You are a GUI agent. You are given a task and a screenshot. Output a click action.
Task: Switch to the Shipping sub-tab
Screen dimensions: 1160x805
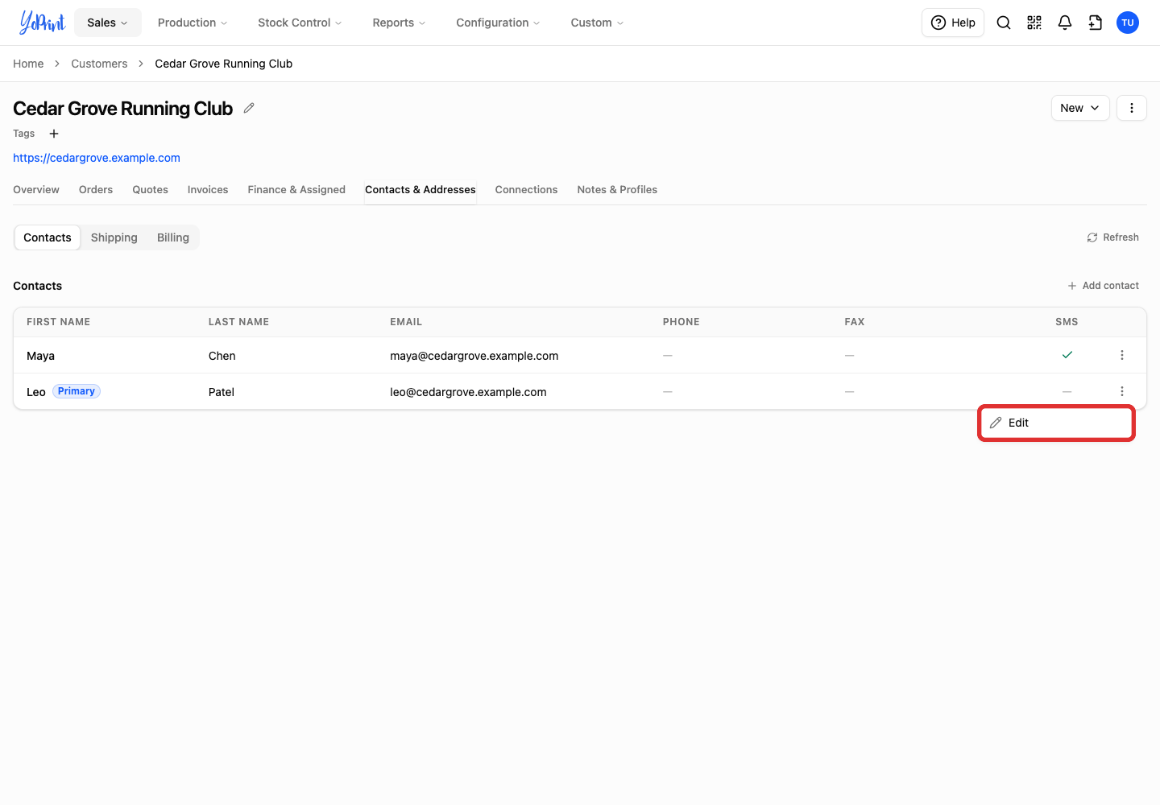(114, 237)
